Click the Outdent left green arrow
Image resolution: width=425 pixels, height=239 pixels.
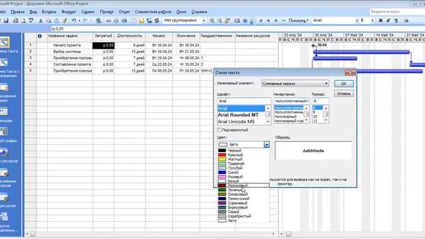click(x=261, y=21)
